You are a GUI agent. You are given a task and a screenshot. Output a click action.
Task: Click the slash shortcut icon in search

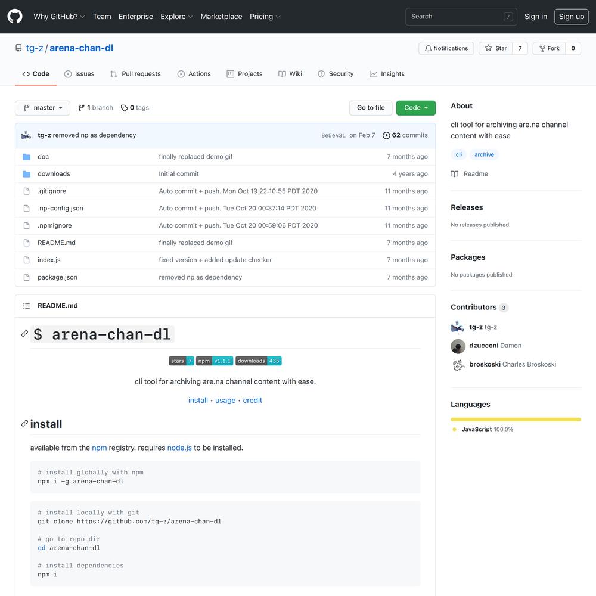pyautogui.click(x=508, y=17)
